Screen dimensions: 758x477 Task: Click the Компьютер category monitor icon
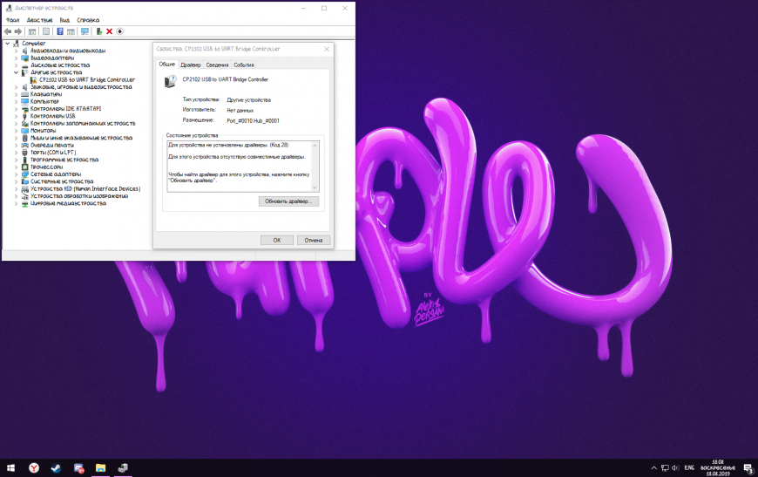[x=25, y=101]
